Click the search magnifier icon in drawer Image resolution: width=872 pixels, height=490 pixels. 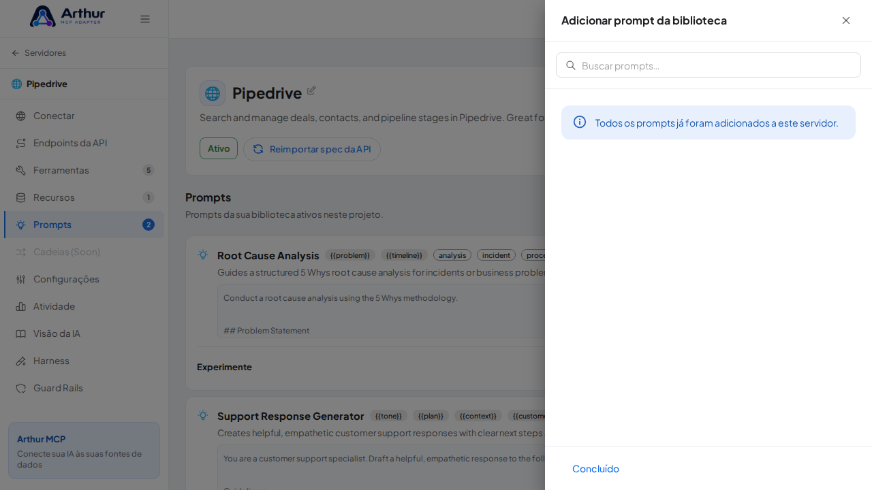pos(571,65)
